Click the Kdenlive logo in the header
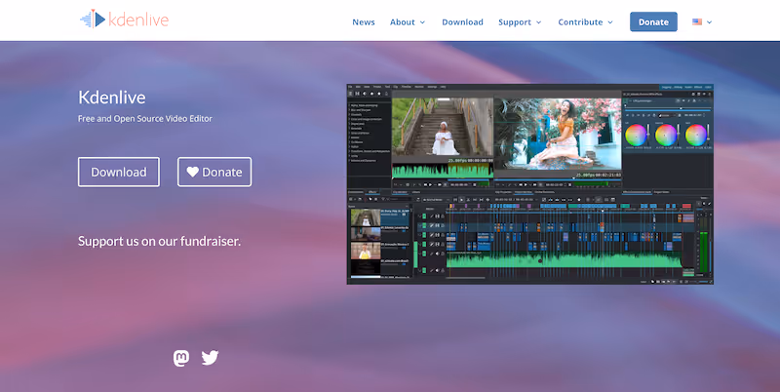 [125, 20]
